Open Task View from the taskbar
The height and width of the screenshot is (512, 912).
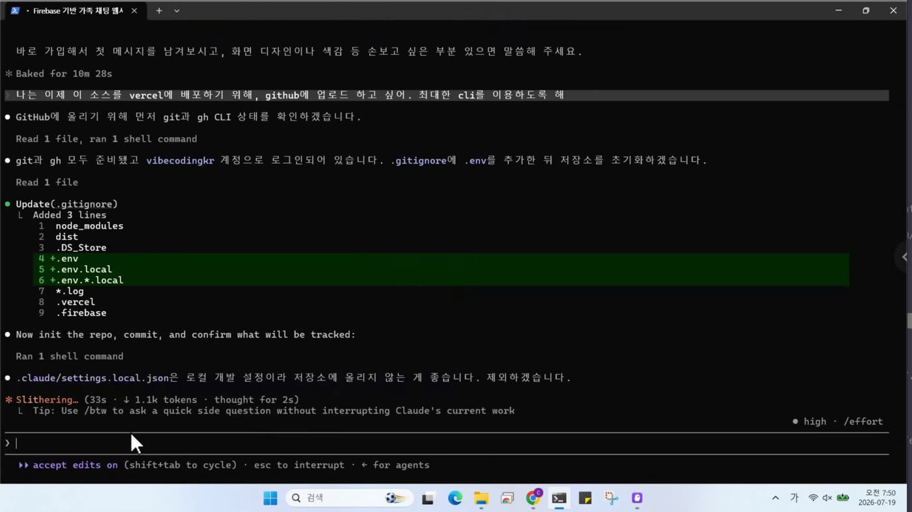[x=428, y=498]
